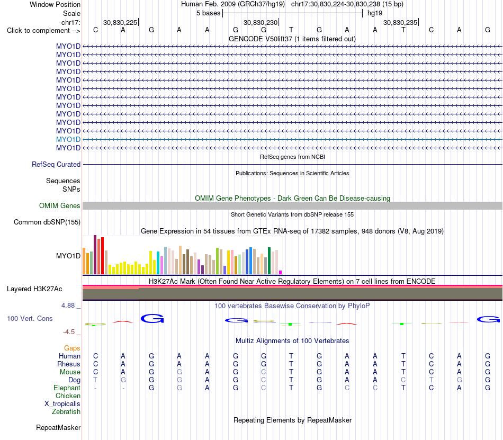Click the Sequences track label
Image resolution: width=503 pixels, height=440 pixels.
pyautogui.click(x=63, y=181)
